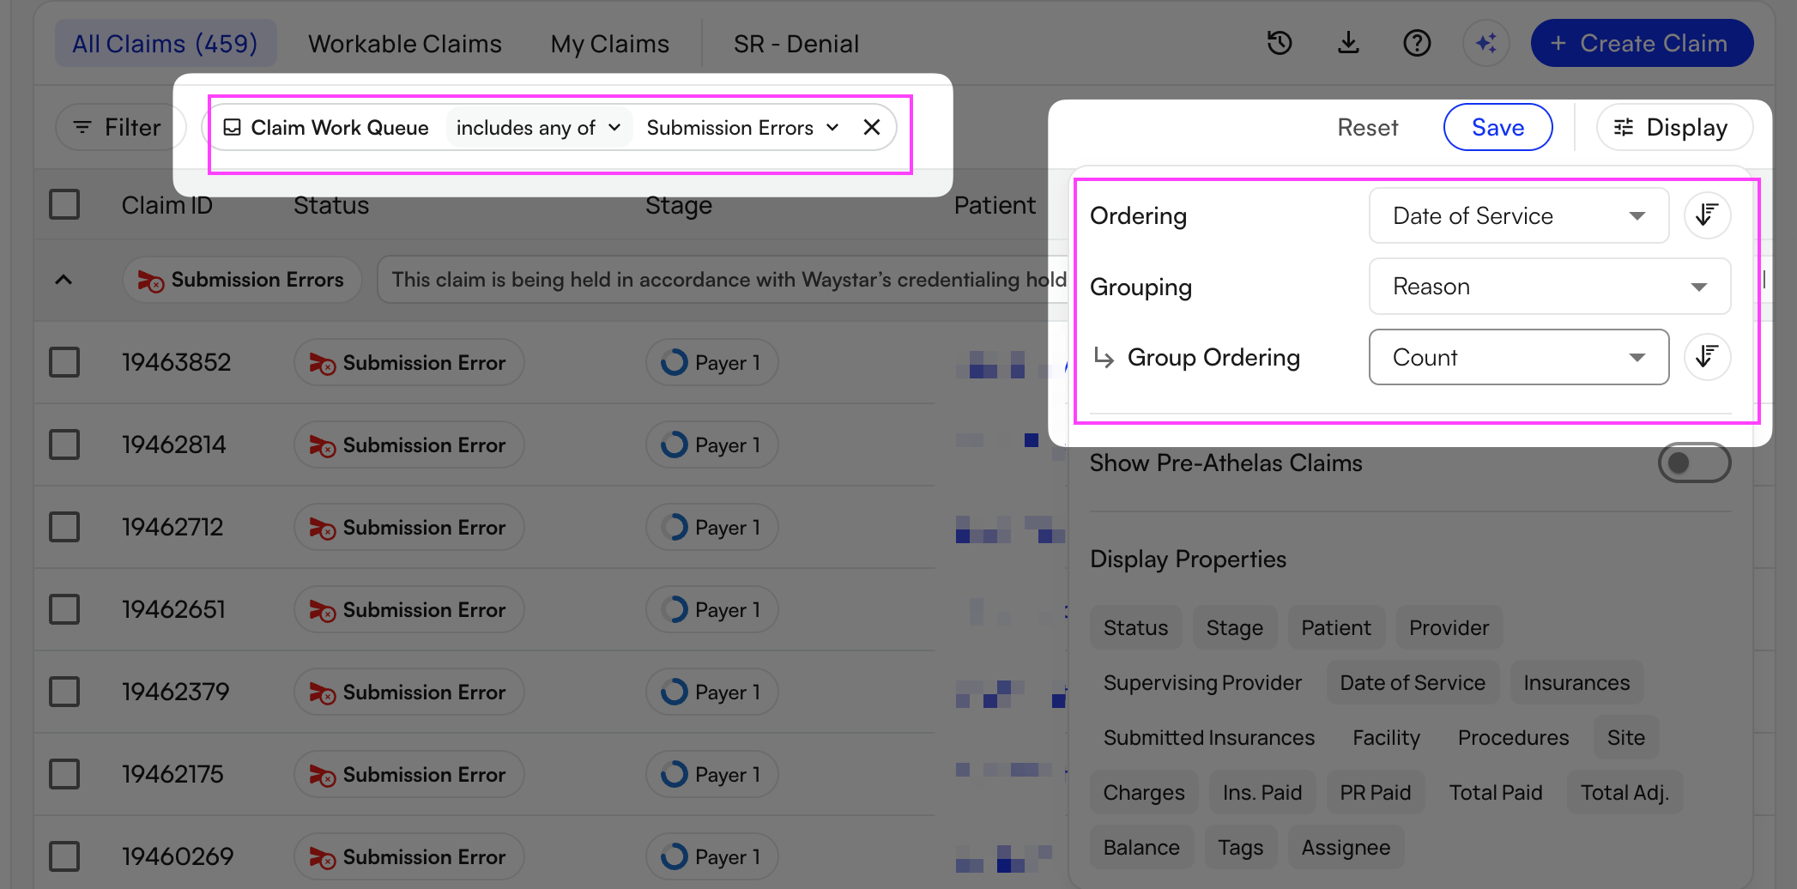
Task: Click the download icon in top bar
Action: (1348, 43)
